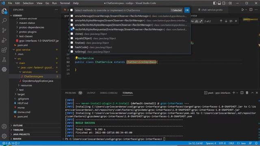
Task: Uncheck recibirMultiplesRespuestas method checkbox
Action: tap(72, 29)
